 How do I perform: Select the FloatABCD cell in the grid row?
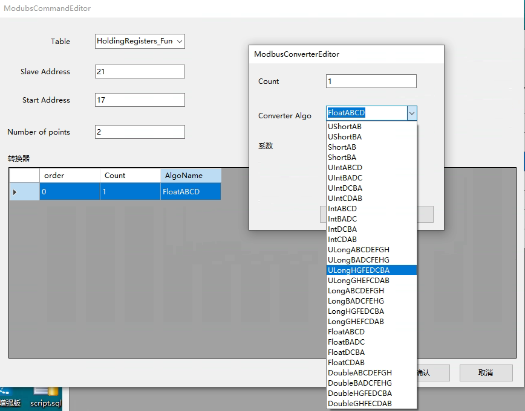(x=191, y=192)
